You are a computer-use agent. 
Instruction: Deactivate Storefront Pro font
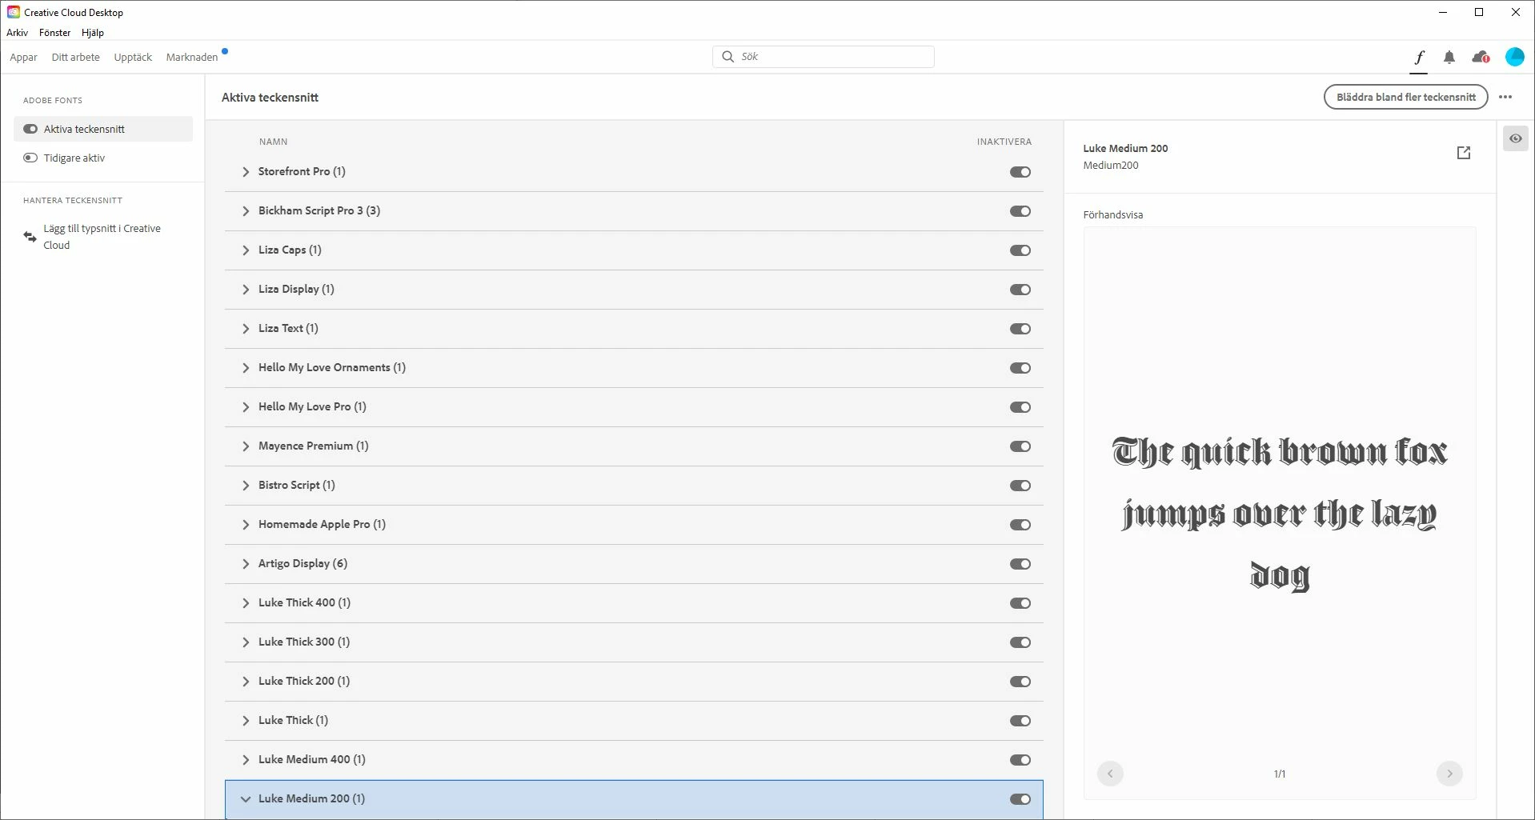pos(1020,172)
